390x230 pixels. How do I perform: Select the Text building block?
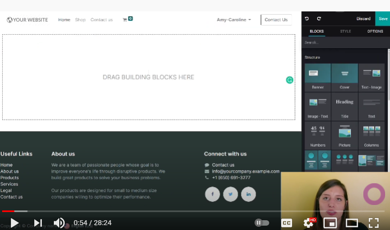(x=372, y=107)
